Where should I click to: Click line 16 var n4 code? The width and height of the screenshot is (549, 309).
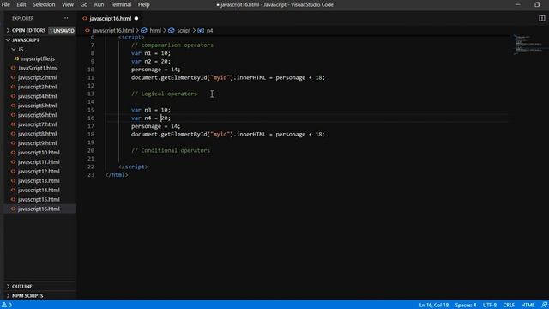pyautogui.click(x=151, y=118)
